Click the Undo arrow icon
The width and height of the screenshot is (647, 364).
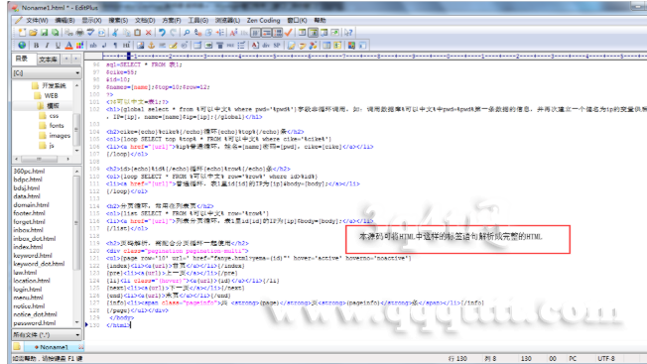click(162, 32)
